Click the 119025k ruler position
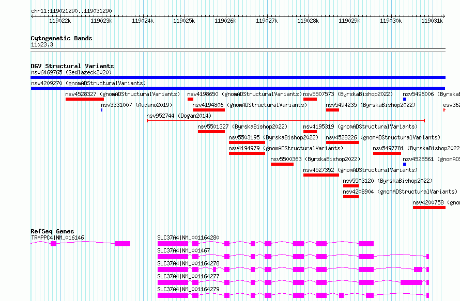 [x=184, y=21]
